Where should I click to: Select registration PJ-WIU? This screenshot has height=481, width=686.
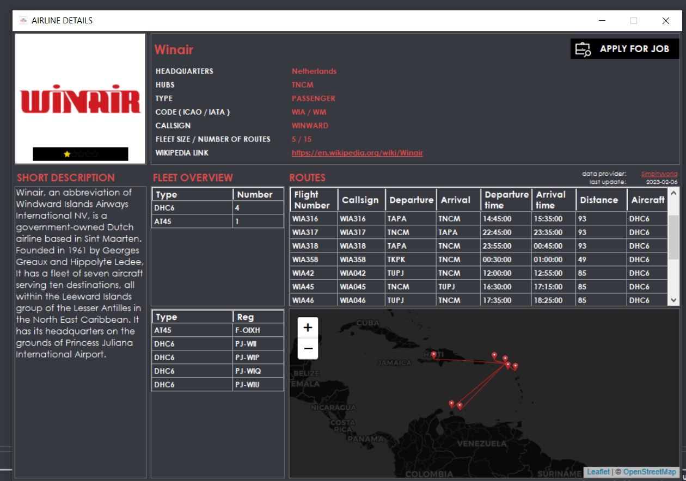258,385
